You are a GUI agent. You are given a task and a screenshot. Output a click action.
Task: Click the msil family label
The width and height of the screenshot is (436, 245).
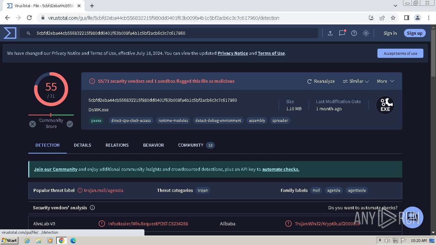(316, 190)
